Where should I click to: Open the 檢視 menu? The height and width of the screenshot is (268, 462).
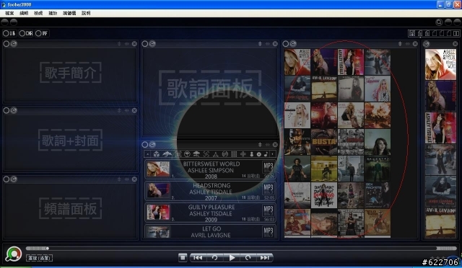[38, 13]
